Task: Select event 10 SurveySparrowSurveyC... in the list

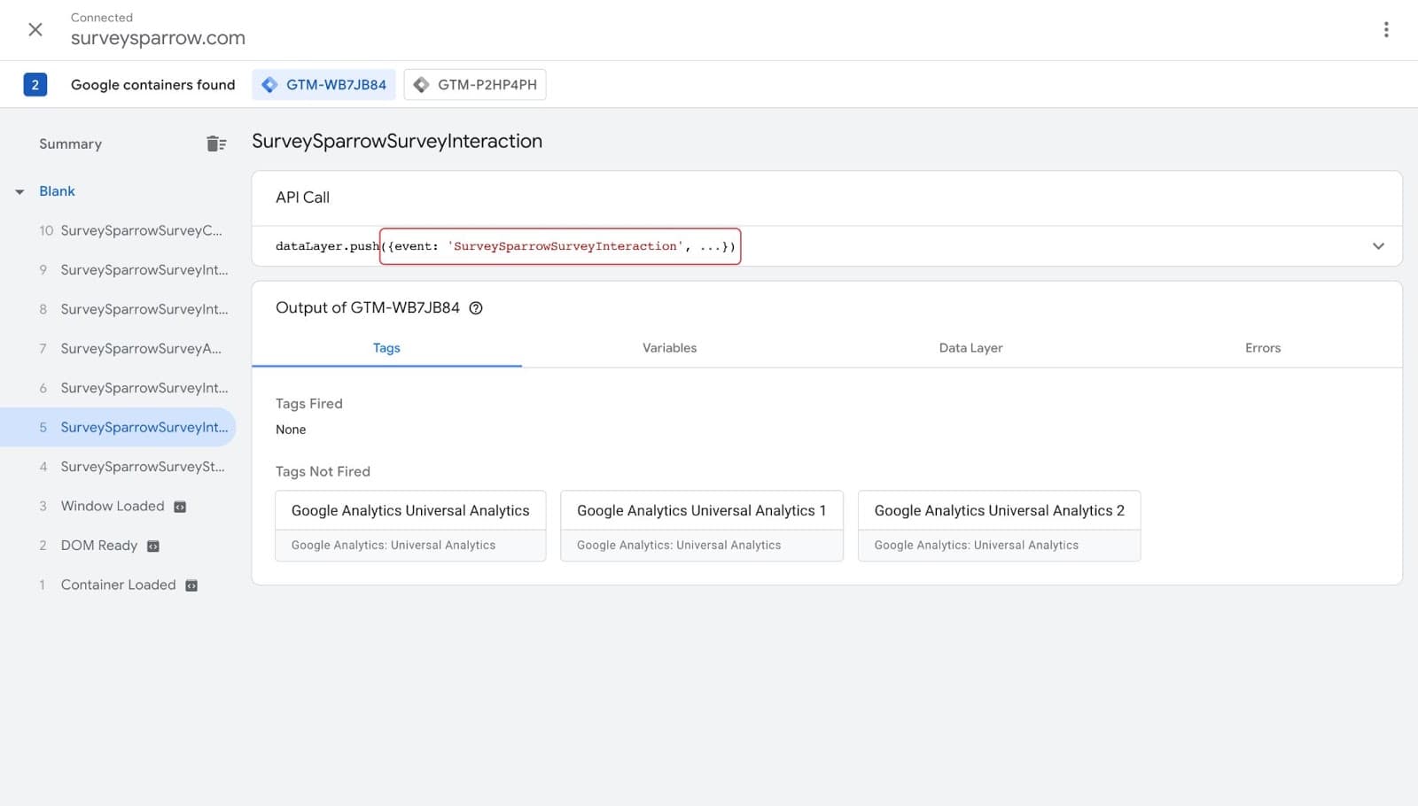Action: click(x=140, y=230)
